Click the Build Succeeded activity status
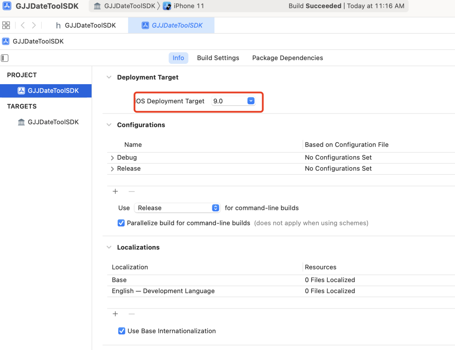Image resolution: width=455 pixels, height=350 pixels. coord(346,6)
